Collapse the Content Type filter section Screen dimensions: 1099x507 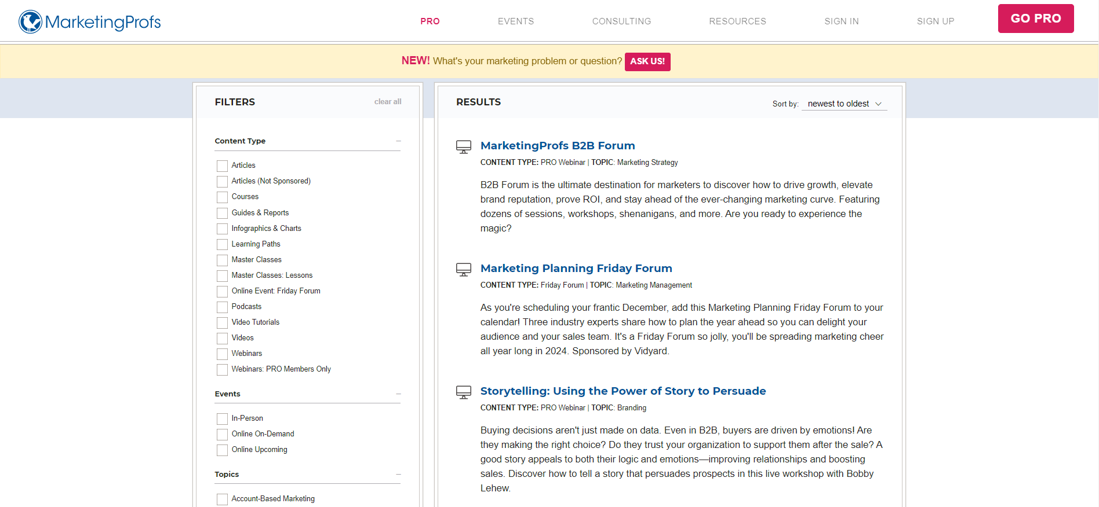pos(398,141)
